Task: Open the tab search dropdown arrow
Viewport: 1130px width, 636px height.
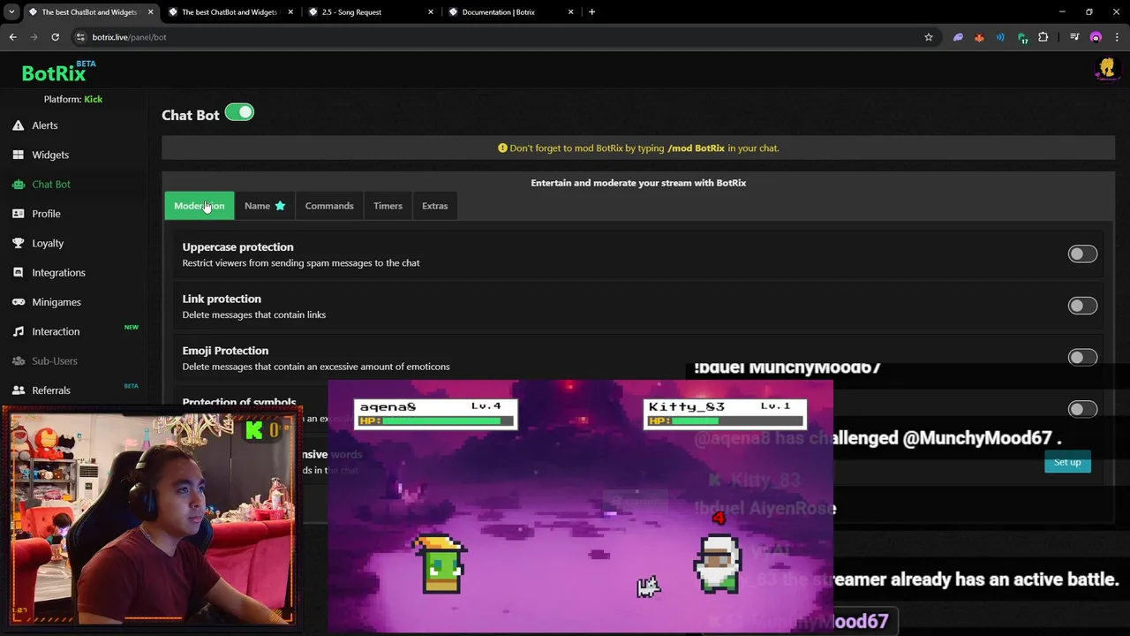Action: [11, 12]
